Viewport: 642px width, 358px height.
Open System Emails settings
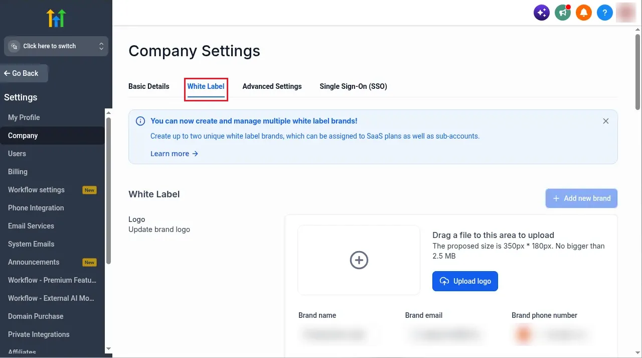click(52, 244)
